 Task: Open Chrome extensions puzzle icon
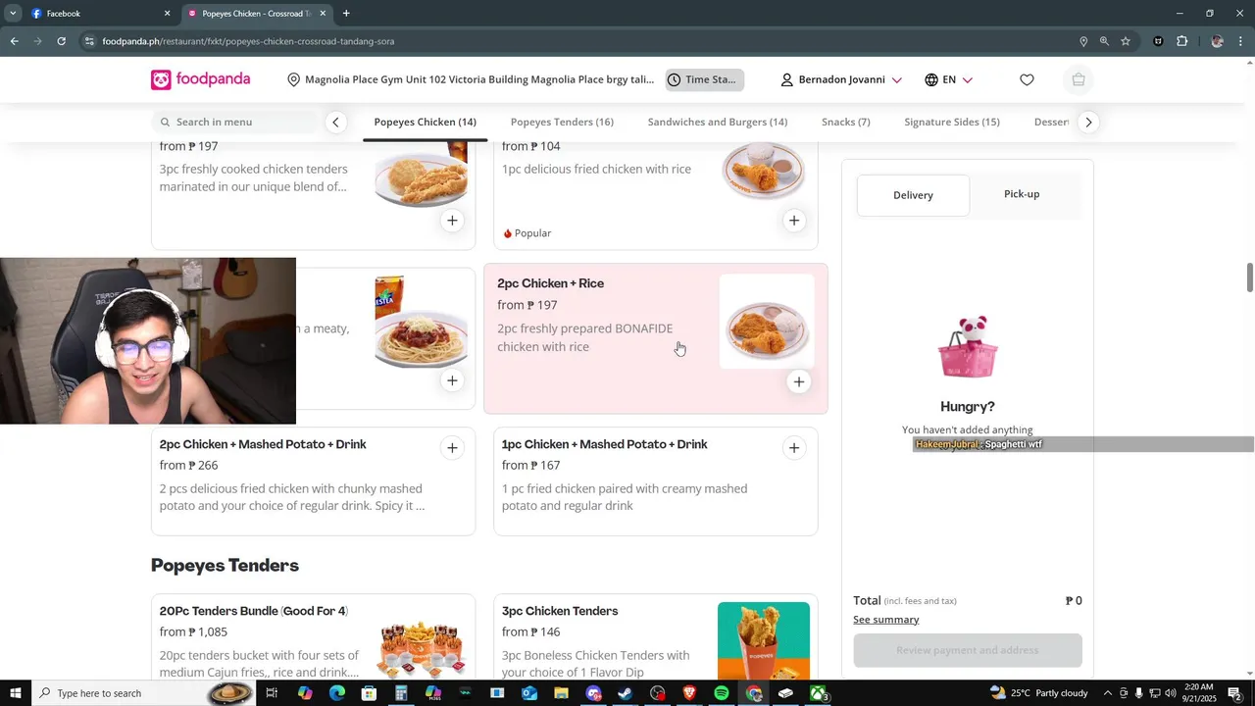(x=1182, y=41)
